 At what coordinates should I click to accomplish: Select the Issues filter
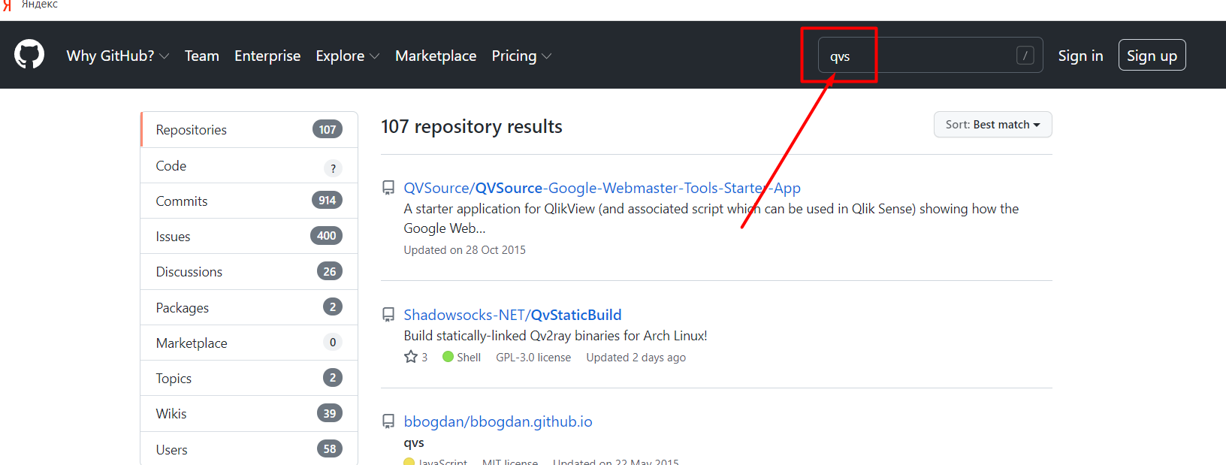click(x=249, y=236)
